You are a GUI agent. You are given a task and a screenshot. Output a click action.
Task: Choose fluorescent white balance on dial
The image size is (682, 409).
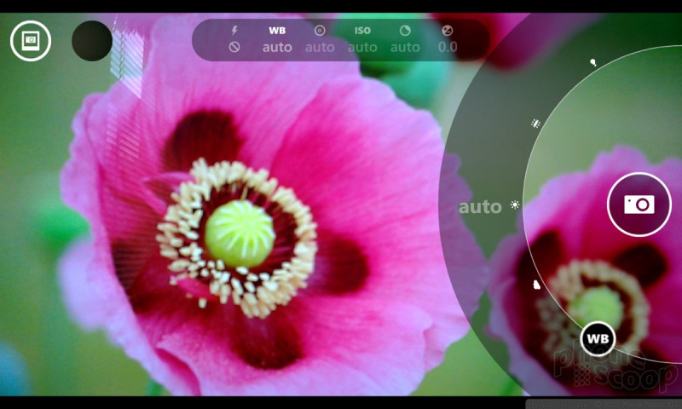[535, 124]
